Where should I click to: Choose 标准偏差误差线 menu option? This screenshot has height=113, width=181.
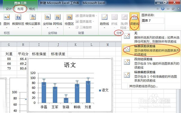pyautogui.click(x=151, y=76)
